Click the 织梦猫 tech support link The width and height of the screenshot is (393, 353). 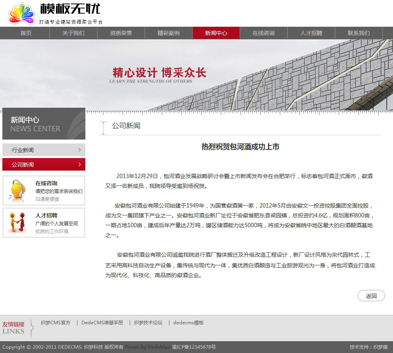(x=380, y=347)
